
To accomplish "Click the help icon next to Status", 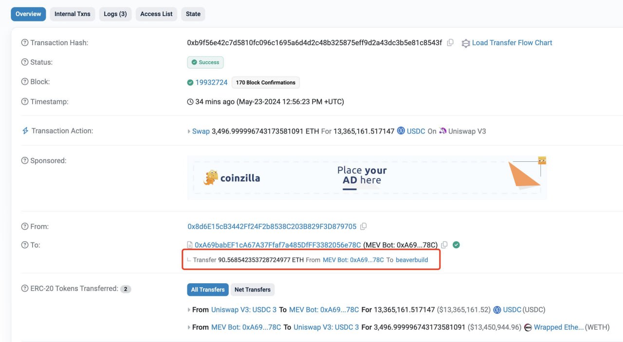I will point(25,62).
